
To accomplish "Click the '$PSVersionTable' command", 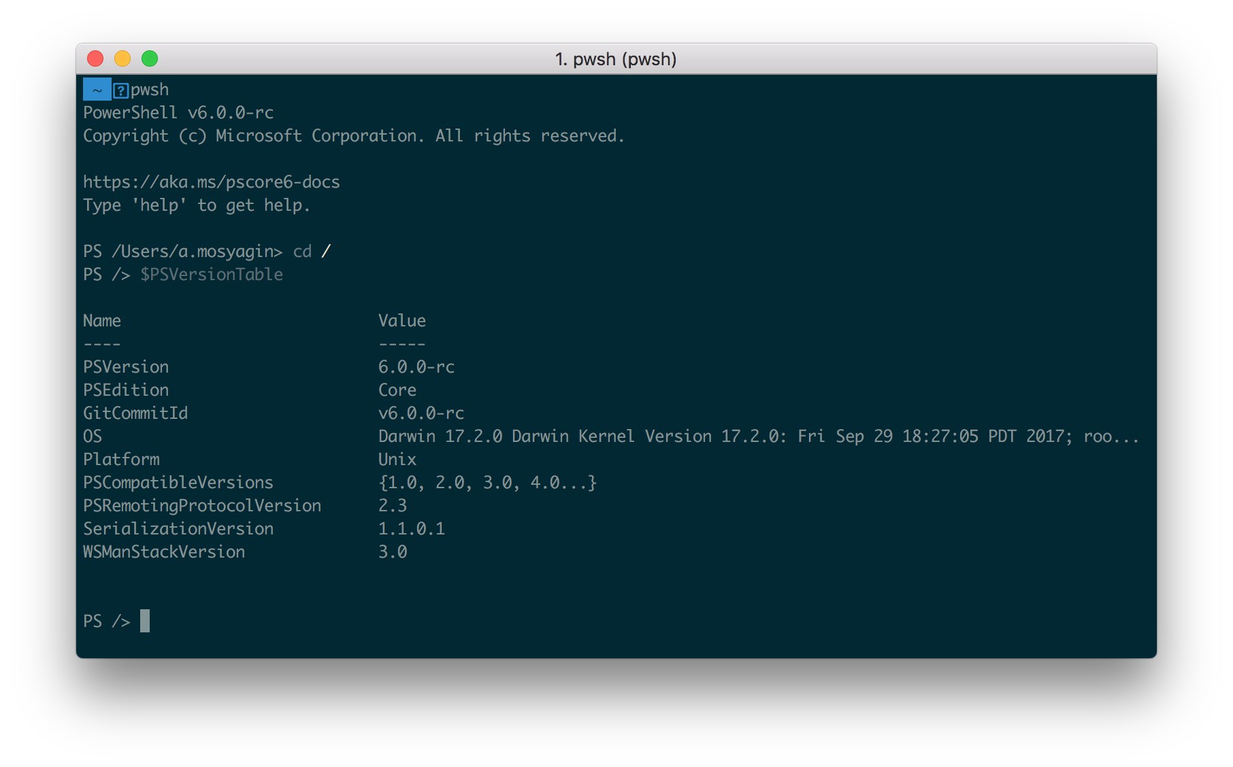I will coord(212,275).
